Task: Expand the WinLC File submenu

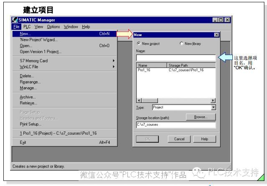Action: pos(64,67)
